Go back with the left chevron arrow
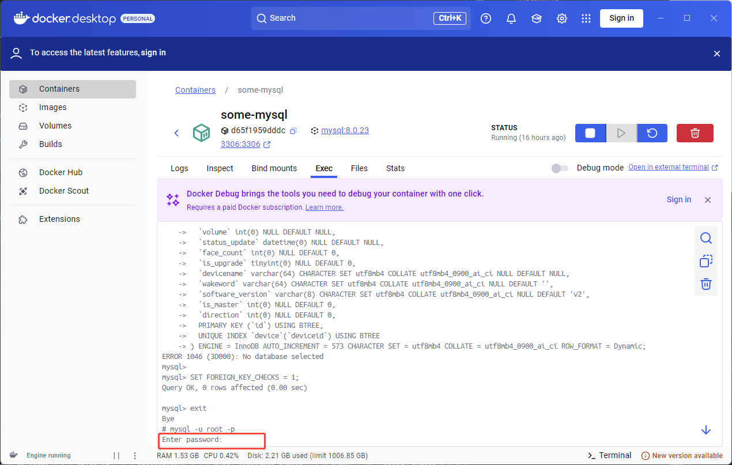 coord(176,133)
